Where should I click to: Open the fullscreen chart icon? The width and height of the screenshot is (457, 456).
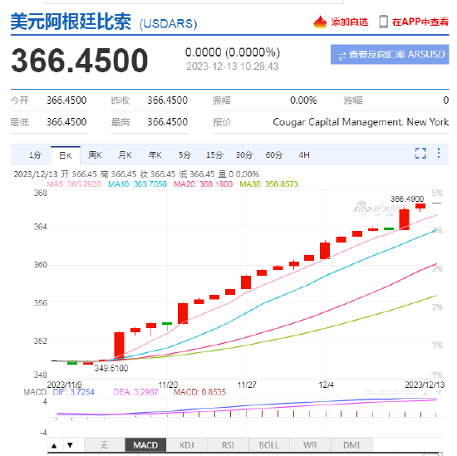[420, 154]
